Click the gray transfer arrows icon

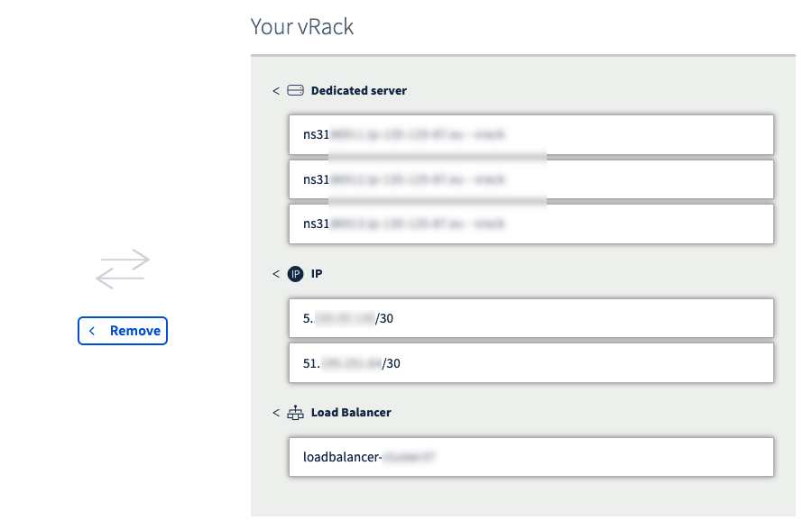point(123,269)
